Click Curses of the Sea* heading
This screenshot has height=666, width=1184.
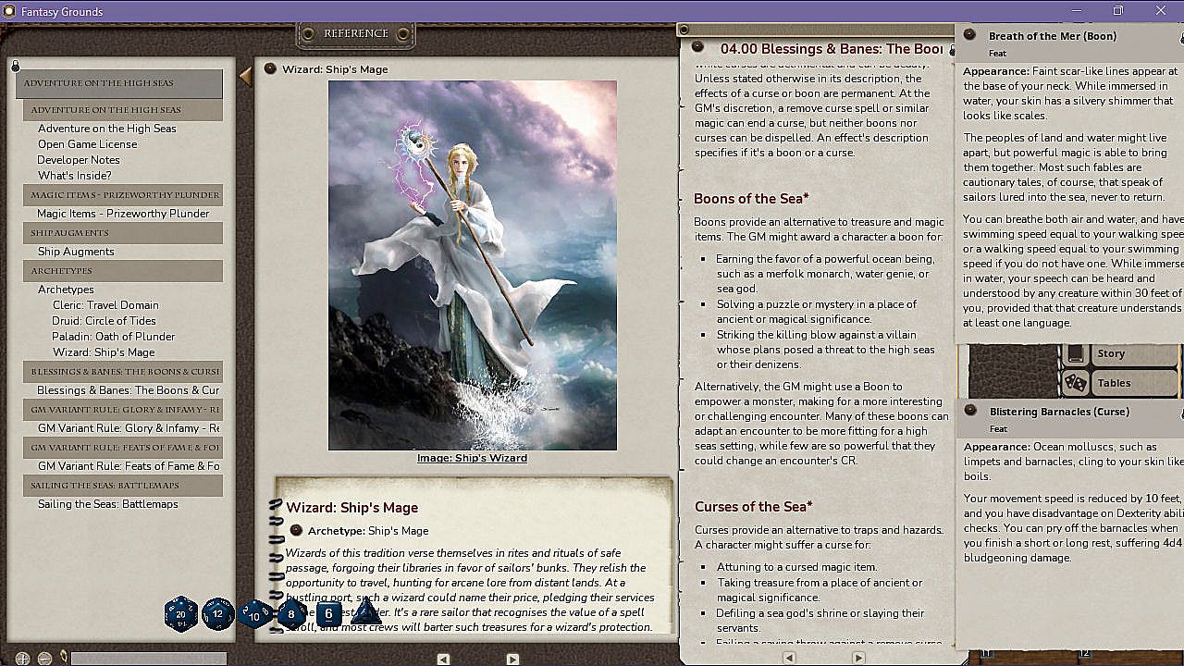tap(753, 506)
